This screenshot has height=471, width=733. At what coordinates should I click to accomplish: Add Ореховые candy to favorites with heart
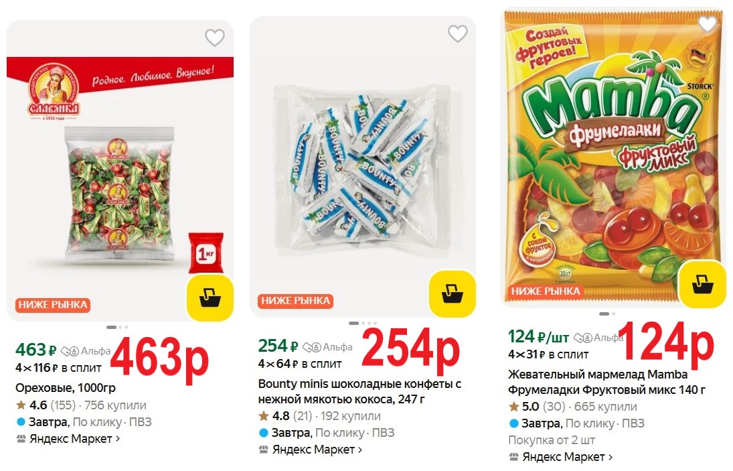click(214, 38)
